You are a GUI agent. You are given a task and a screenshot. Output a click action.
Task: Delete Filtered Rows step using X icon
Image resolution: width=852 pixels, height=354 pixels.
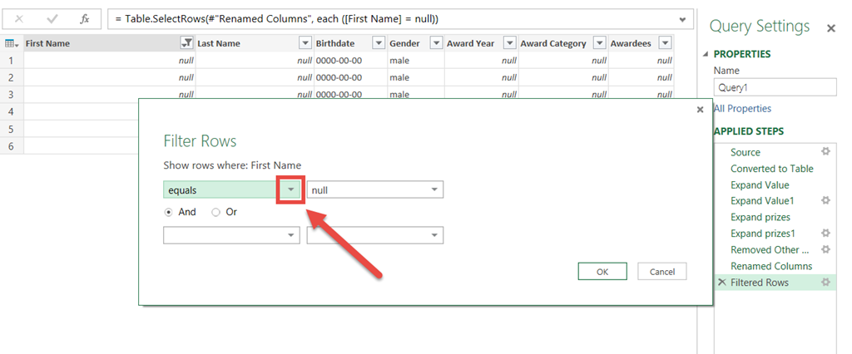721,283
